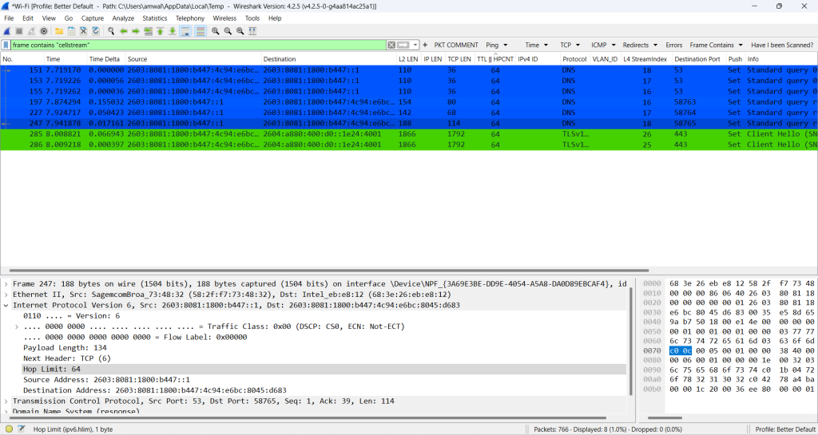818x435 pixels.
Task: Click the PKT COMMENT filter button
Action: [455, 45]
